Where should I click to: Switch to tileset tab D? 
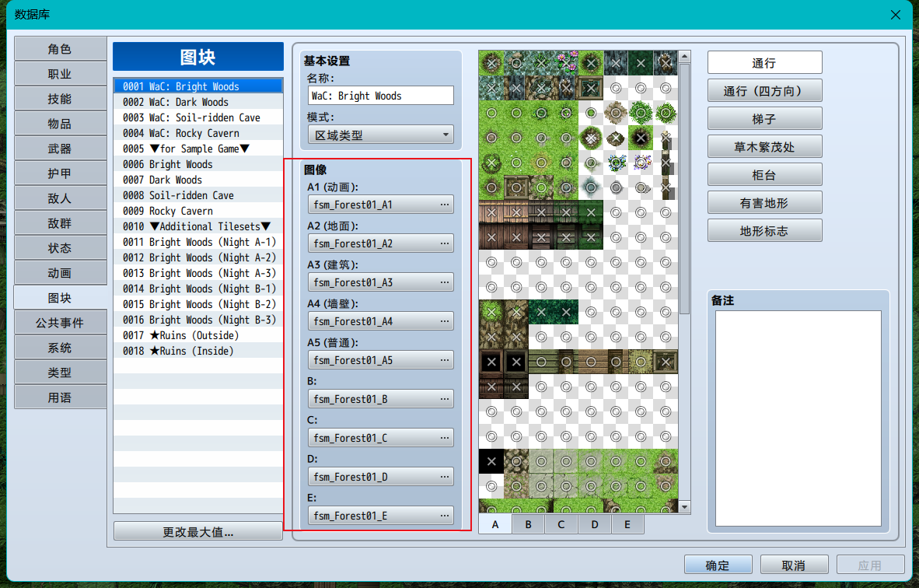594,524
